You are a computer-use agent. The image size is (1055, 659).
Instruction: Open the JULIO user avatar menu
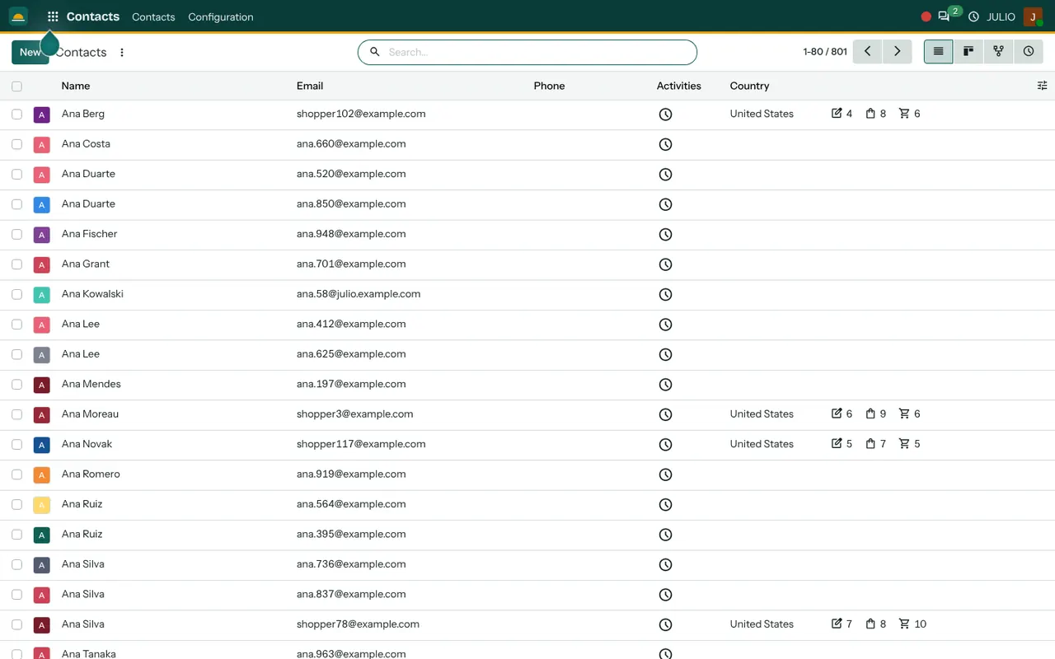(1033, 16)
